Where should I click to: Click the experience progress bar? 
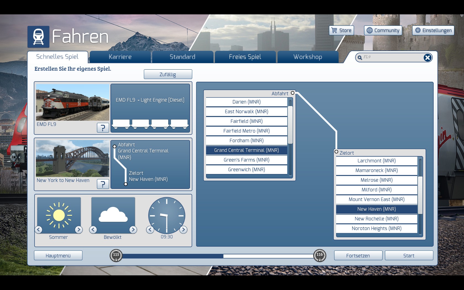pos(218,256)
